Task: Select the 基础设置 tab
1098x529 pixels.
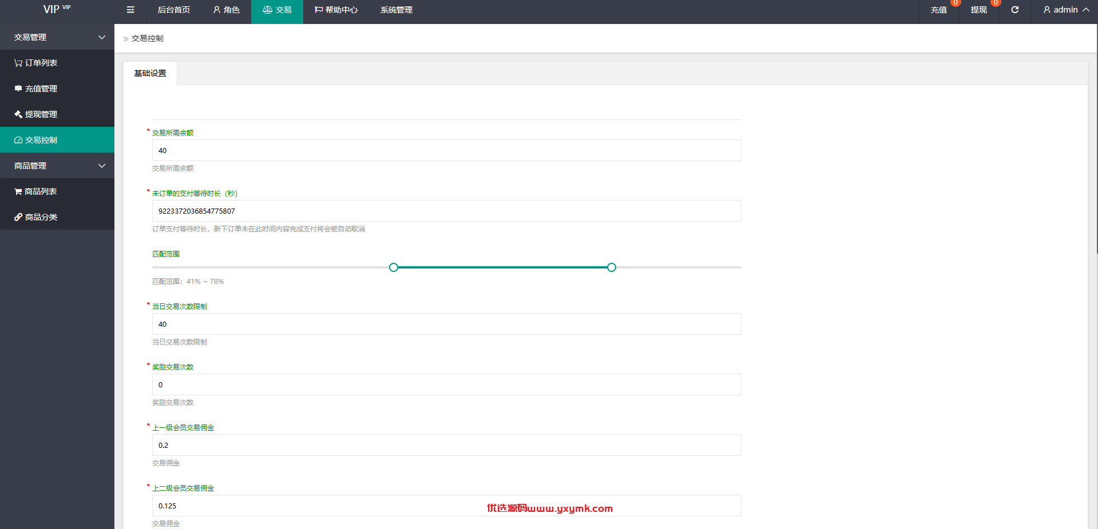Action: point(150,73)
